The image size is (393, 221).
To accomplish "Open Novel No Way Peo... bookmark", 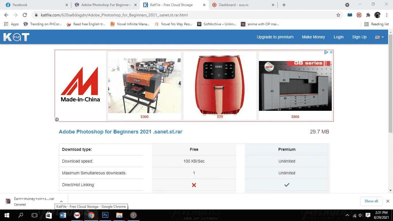I will pyautogui.click(x=173, y=24).
